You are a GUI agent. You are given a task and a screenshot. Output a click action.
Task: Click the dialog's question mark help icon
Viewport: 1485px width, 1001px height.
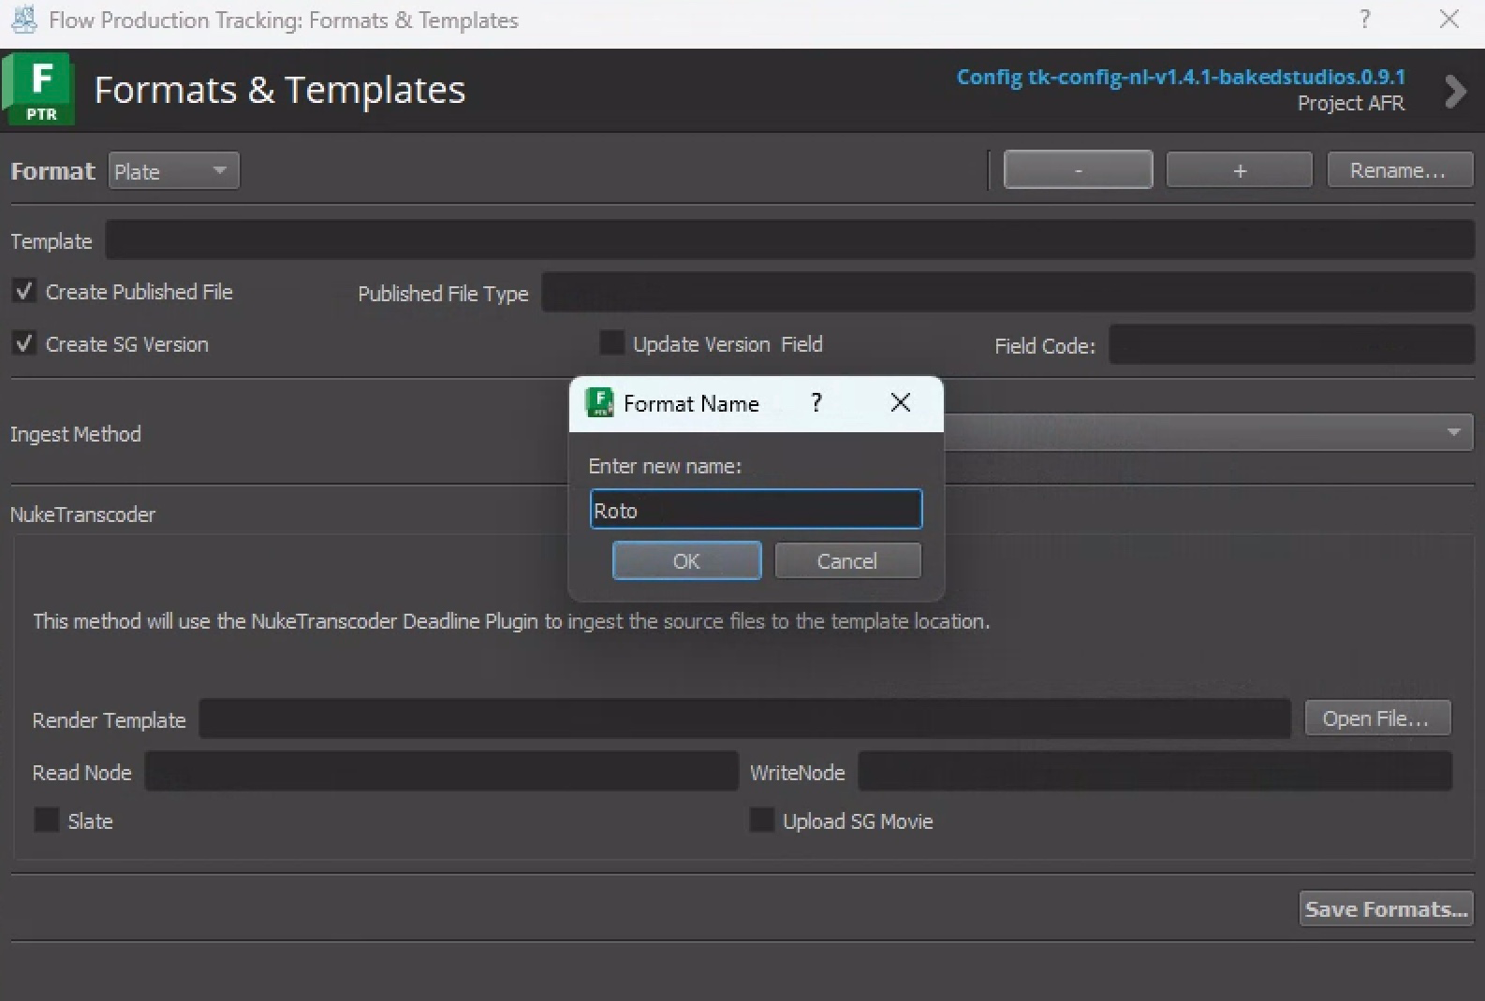click(x=816, y=403)
